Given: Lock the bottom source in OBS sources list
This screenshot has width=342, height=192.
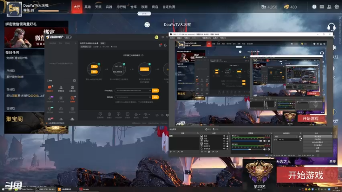Looking at the screenshot, I should click(x=227, y=148).
